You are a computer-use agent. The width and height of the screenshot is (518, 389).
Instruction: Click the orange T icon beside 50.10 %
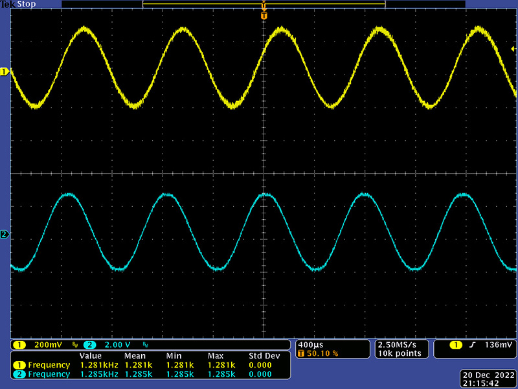300,353
